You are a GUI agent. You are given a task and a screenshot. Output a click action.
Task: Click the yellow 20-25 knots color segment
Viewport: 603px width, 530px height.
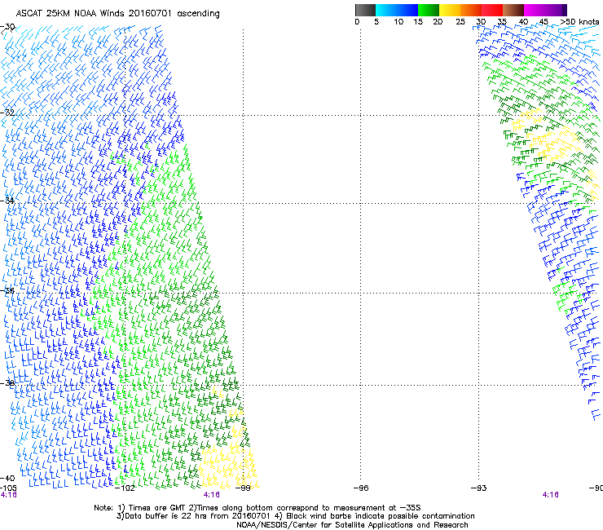(450, 10)
